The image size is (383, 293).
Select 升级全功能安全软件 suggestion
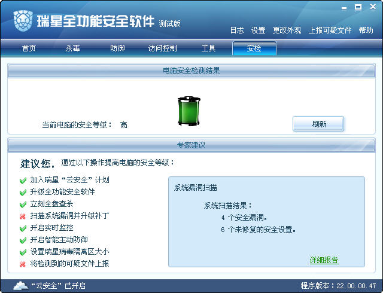(62, 192)
